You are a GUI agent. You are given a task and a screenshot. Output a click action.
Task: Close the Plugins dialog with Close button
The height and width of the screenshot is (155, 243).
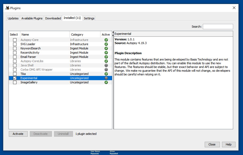[x=212, y=144]
